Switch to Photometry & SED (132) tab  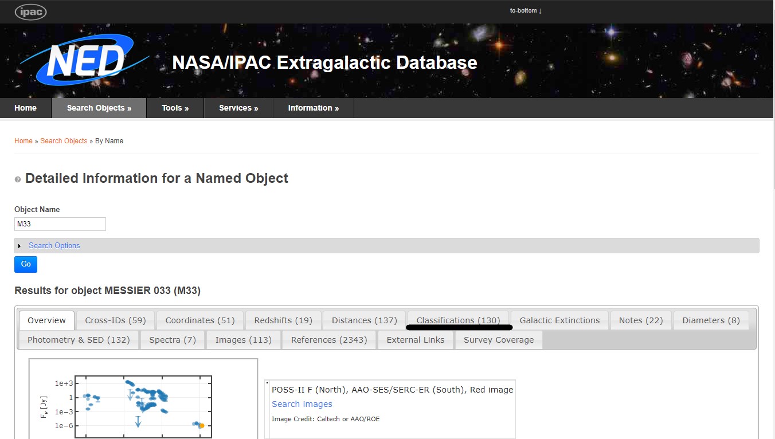pyautogui.click(x=79, y=340)
